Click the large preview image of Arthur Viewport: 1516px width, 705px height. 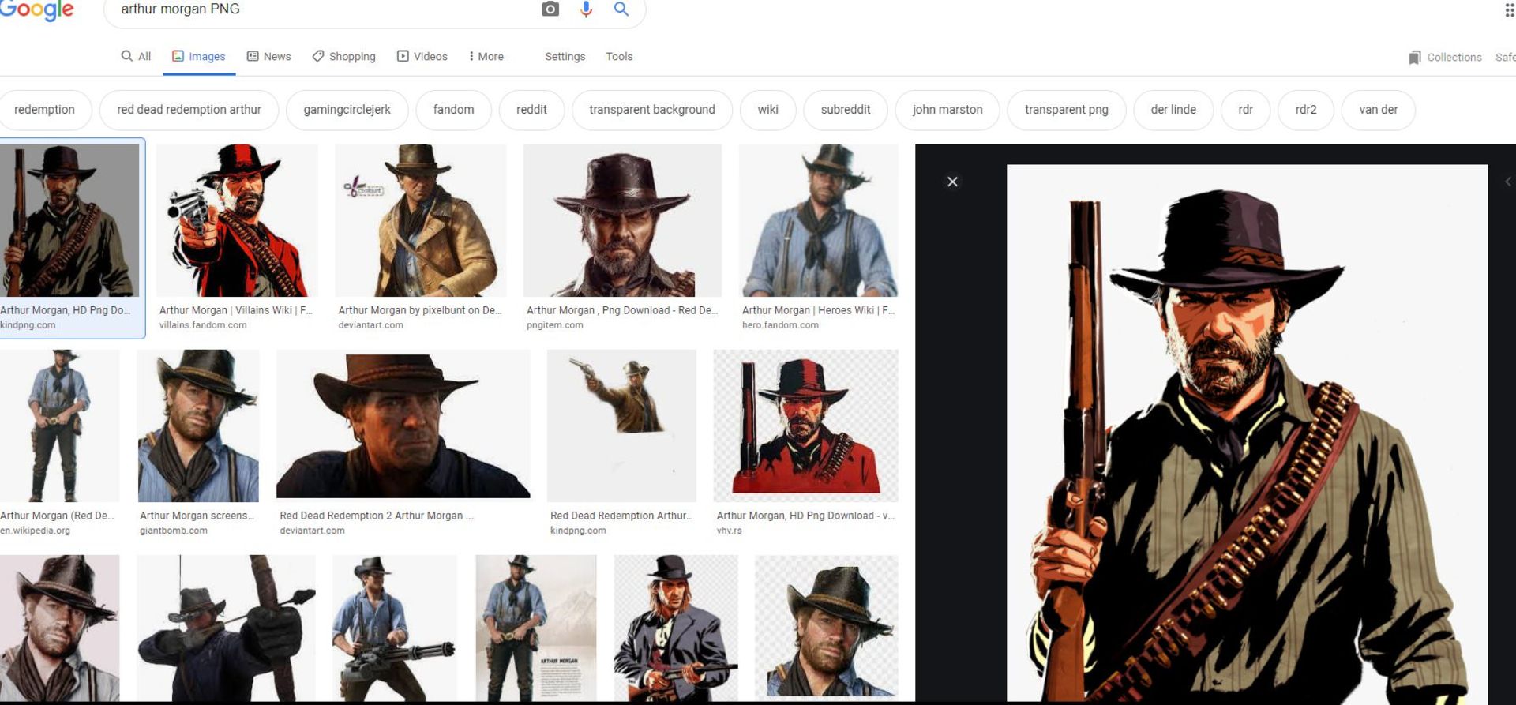[1247, 433]
